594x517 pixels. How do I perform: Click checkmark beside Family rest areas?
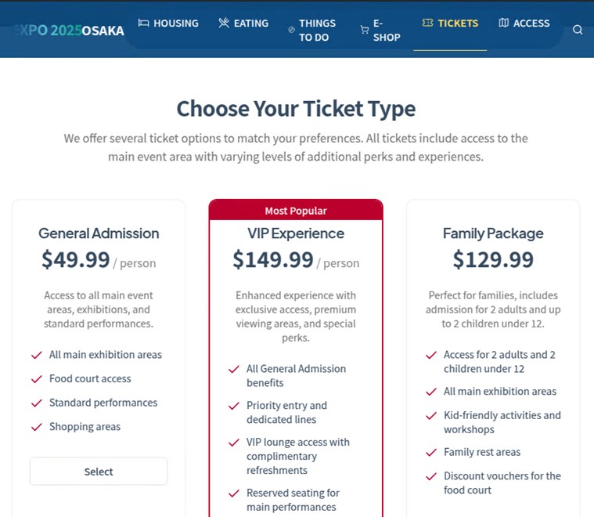(x=430, y=453)
